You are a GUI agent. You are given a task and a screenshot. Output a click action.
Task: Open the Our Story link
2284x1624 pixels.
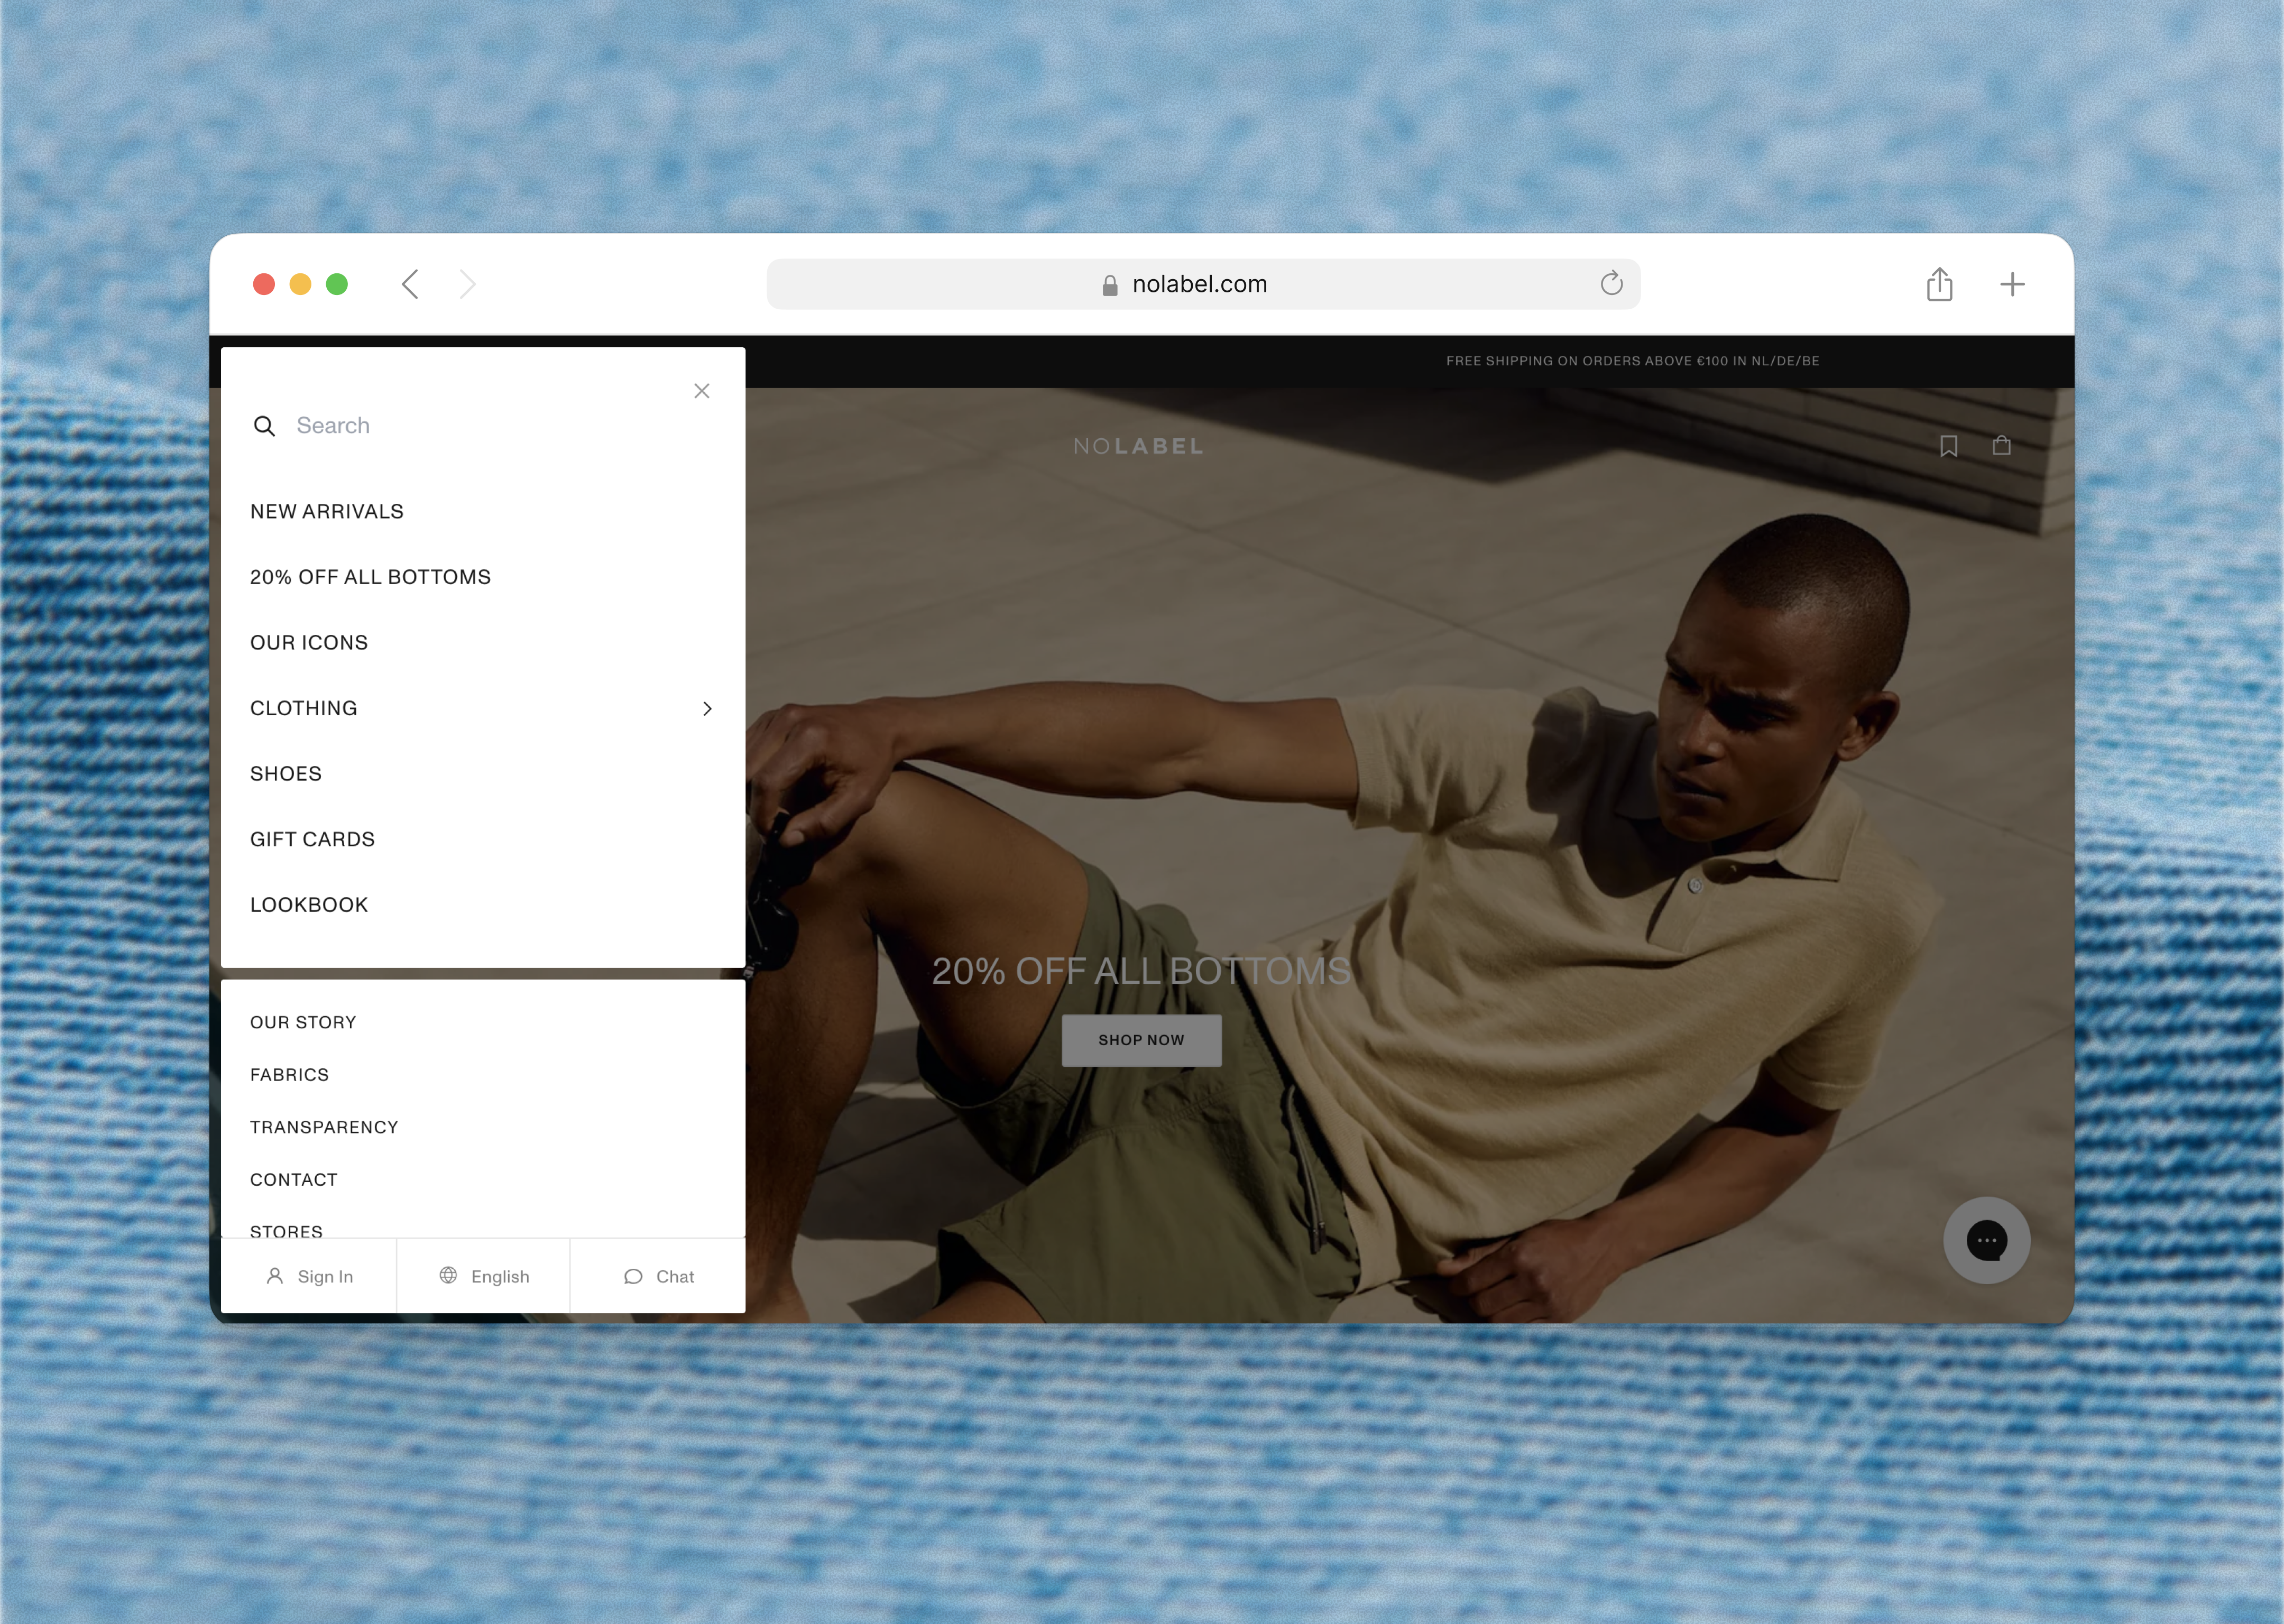pos(303,1022)
